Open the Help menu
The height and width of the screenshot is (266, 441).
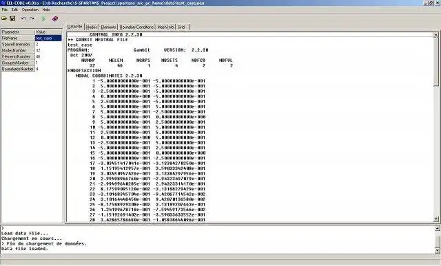46,10
